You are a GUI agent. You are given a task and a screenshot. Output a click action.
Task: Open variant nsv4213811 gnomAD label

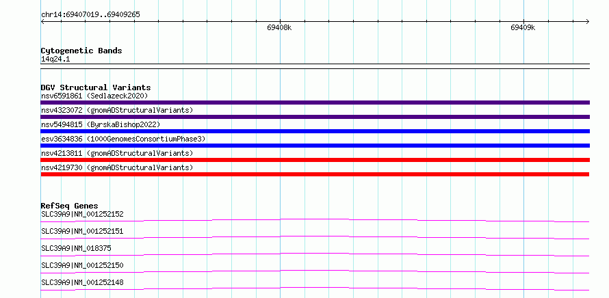coord(117,153)
